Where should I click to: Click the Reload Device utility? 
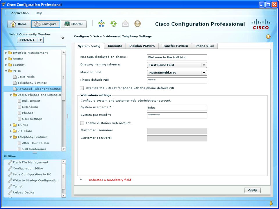click(x=24, y=192)
